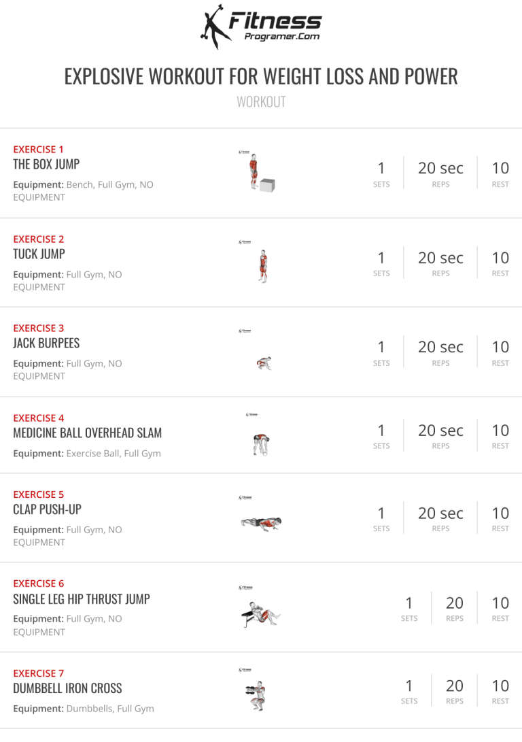Image resolution: width=522 pixels, height=742 pixels.
Task: Click the Clap Push-Up exercise illustration
Action: click(x=260, y=522)
